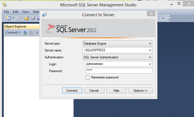
Task: Click Object Explorer's connect-server icon with green arrow
Action: coord(25,32)
